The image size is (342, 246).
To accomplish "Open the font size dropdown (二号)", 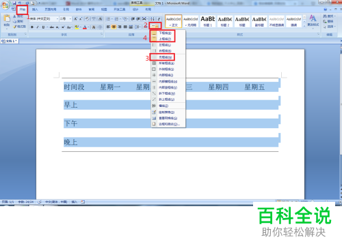I will click(x=70, y=19).
